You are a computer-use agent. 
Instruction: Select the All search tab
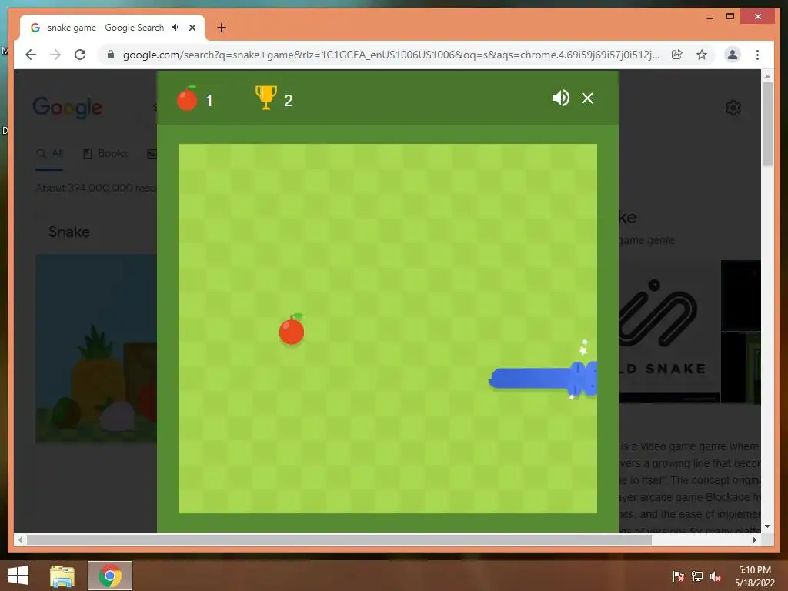click(x=50, y=154)
